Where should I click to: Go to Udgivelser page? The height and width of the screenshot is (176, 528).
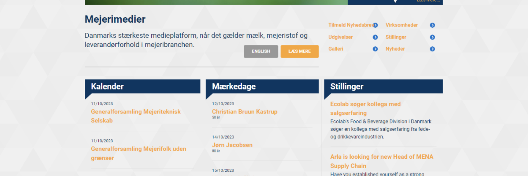(x=340, y=37)
